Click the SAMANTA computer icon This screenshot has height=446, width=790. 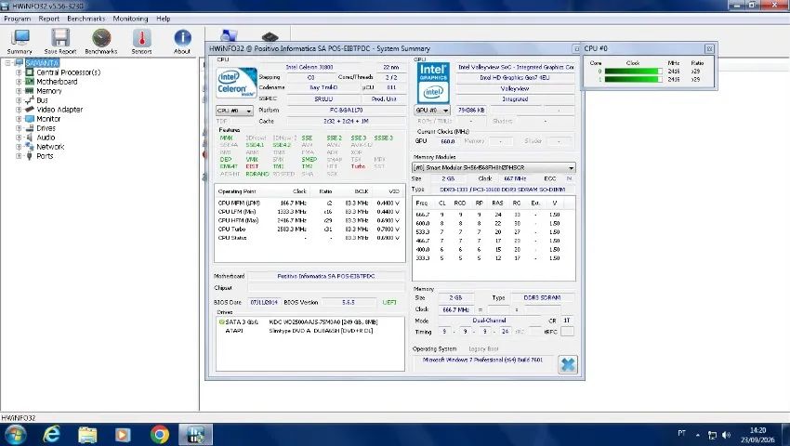point(20,63)
